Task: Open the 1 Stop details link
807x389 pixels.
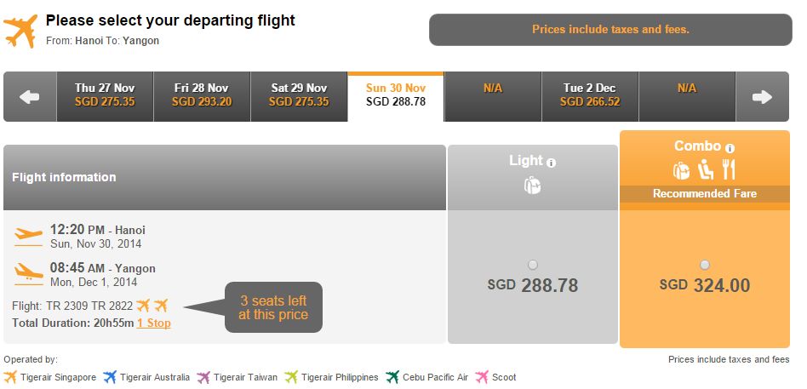Action: [x=153, y=323]
